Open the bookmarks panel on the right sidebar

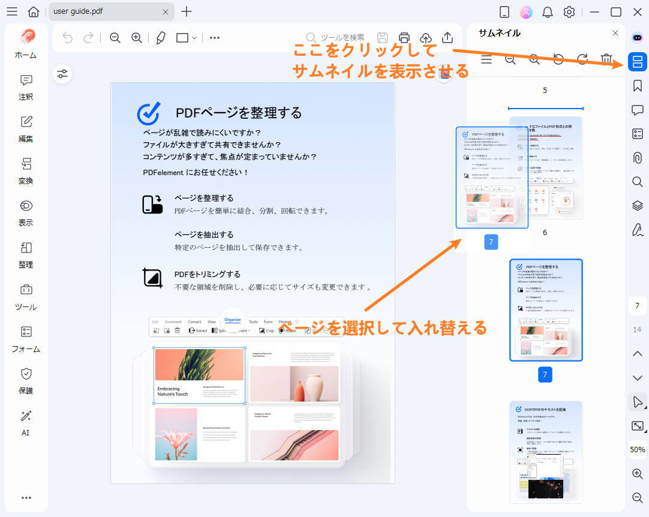[637, 86]
